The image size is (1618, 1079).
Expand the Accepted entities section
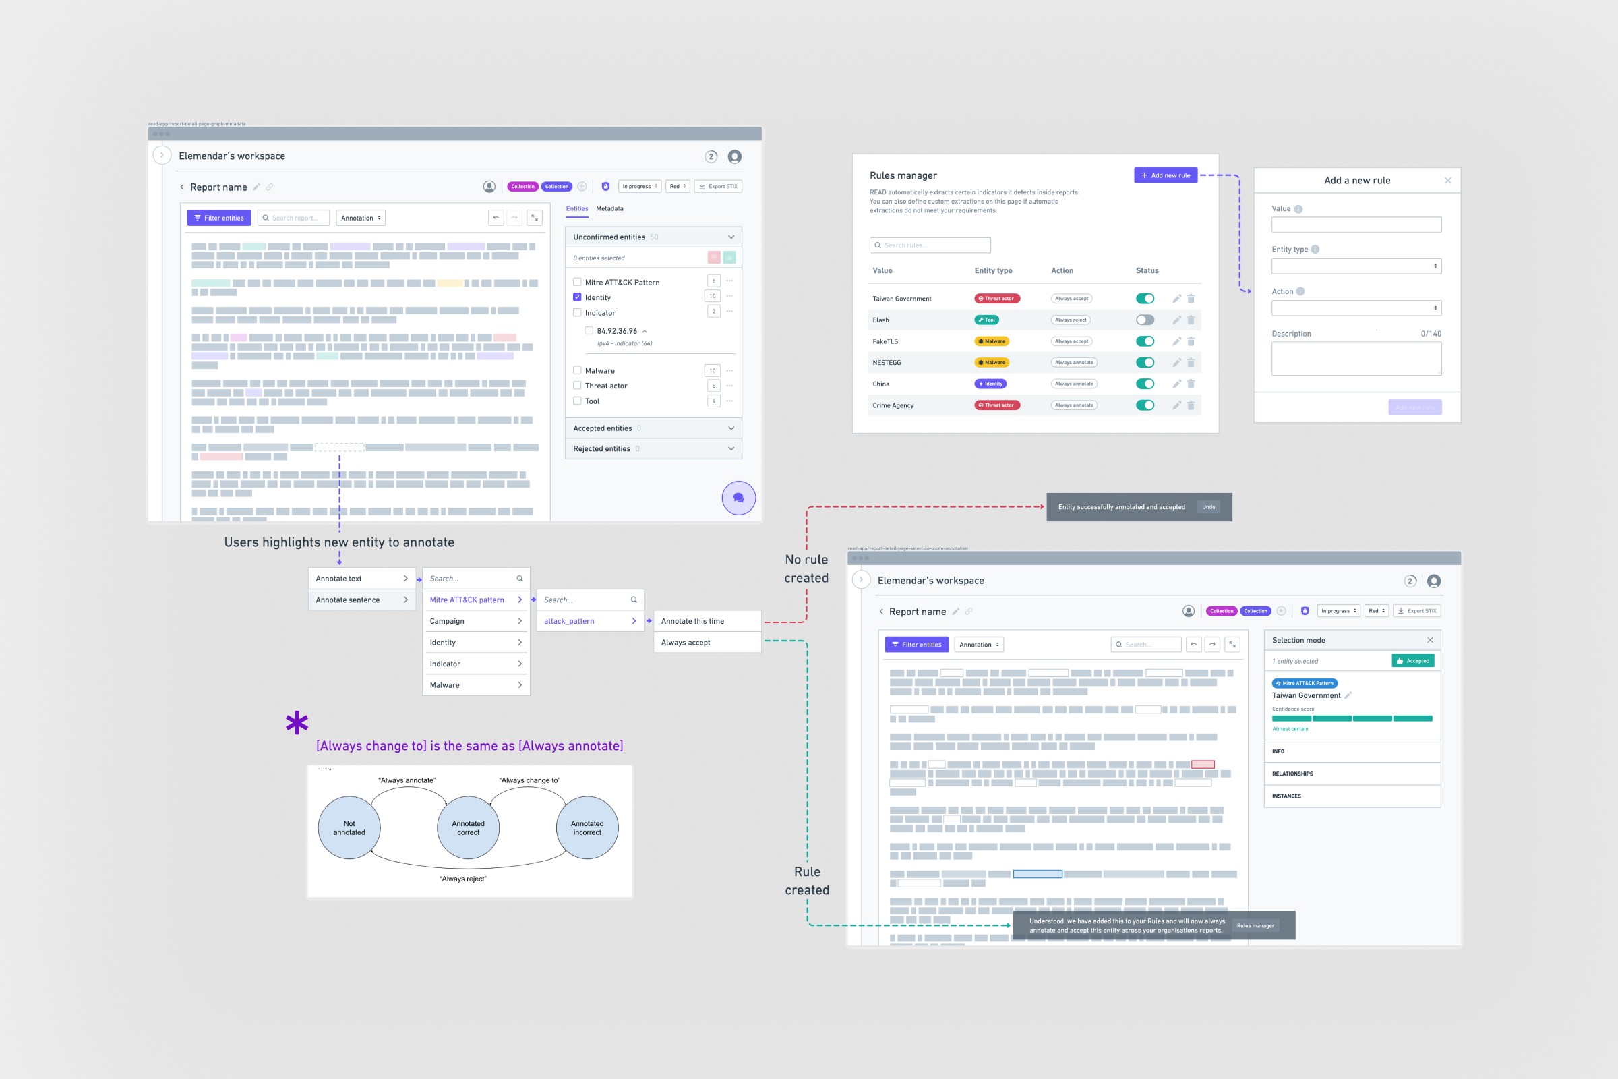point(731,428)
